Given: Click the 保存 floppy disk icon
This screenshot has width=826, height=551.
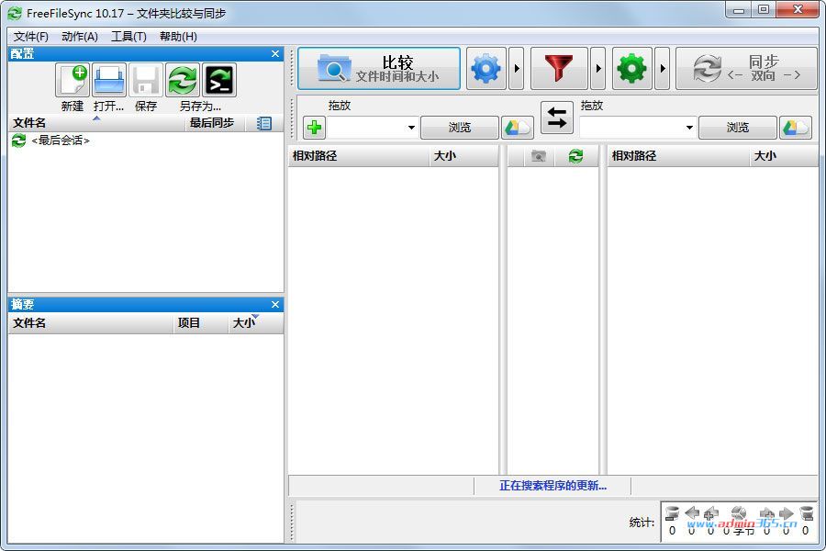Looking at the screenshot, I should [146, 80].
